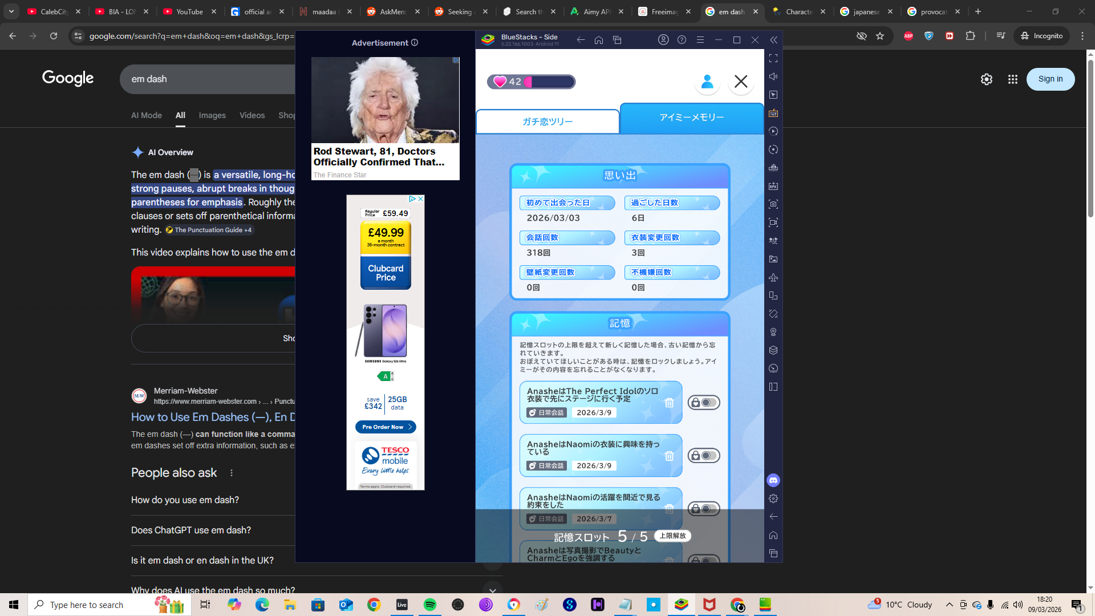Image resolution: width=1095 pixels, height=616 pixels.
Task: Click the blue user profile icon in game
Action: tap(707, 82)
